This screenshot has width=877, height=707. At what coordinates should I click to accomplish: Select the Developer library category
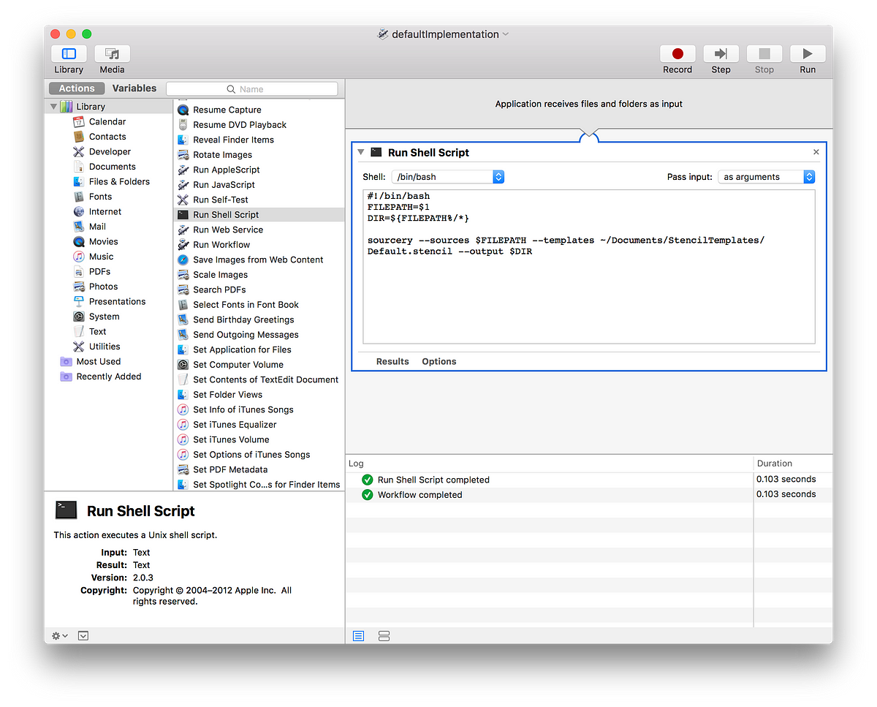pyautogui.click(x=110, y=152)
